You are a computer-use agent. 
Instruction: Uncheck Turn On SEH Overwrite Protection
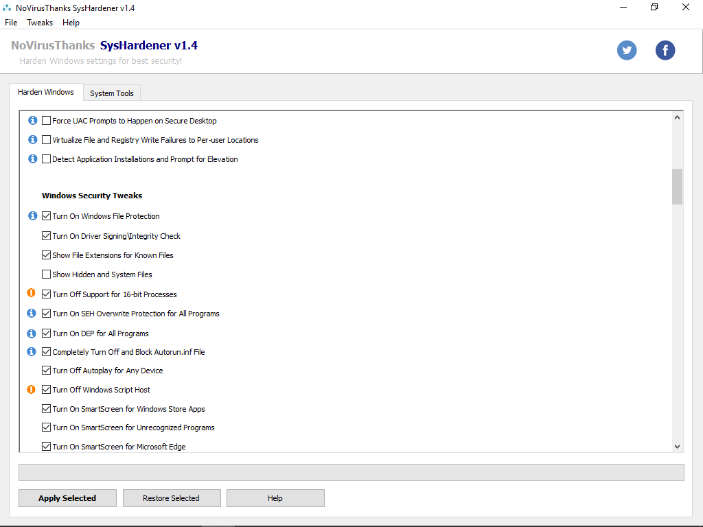pyautogui.click(x=46, y=313)
